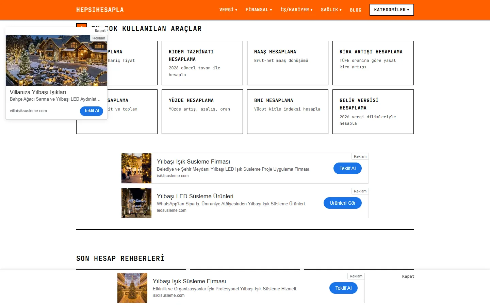The height and width of the screenshot is (306, 490).
Task: Click WhatsApp'tan Sipariş ad description text
Action: [x=231, y=204]
